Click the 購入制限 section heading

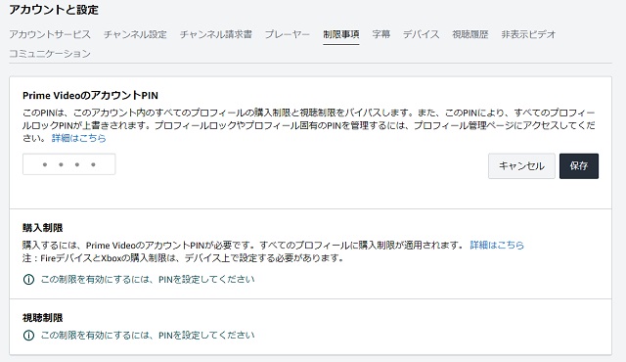pyautogui.click(x=43, y=228)
